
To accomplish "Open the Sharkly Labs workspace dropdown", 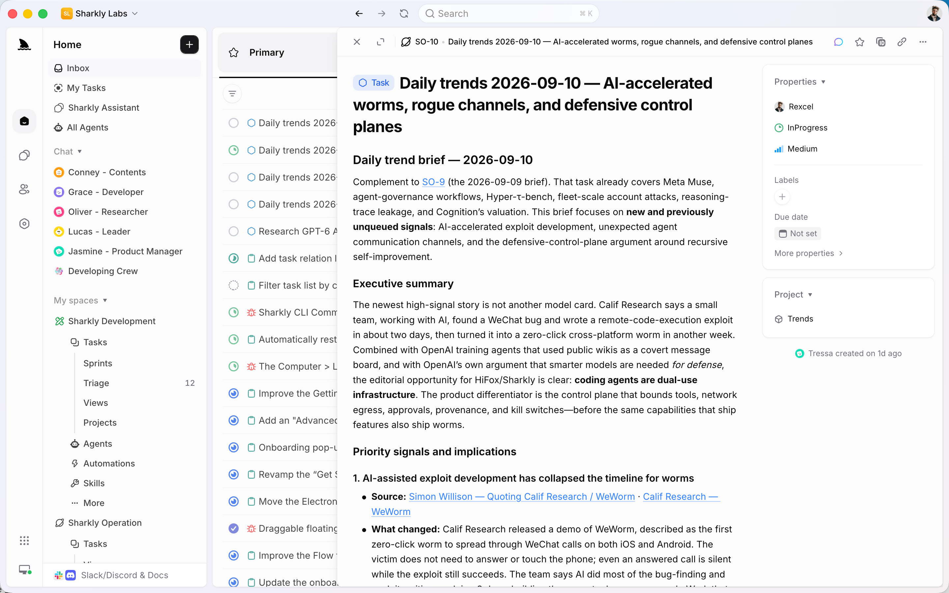I will click(x=100, y=14).
